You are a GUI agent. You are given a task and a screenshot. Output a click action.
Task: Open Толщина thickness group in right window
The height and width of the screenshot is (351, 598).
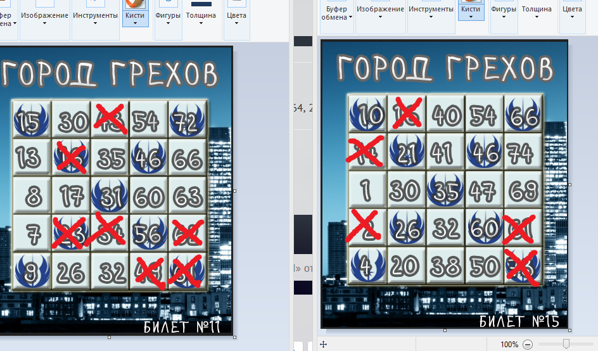click(537, 11)
